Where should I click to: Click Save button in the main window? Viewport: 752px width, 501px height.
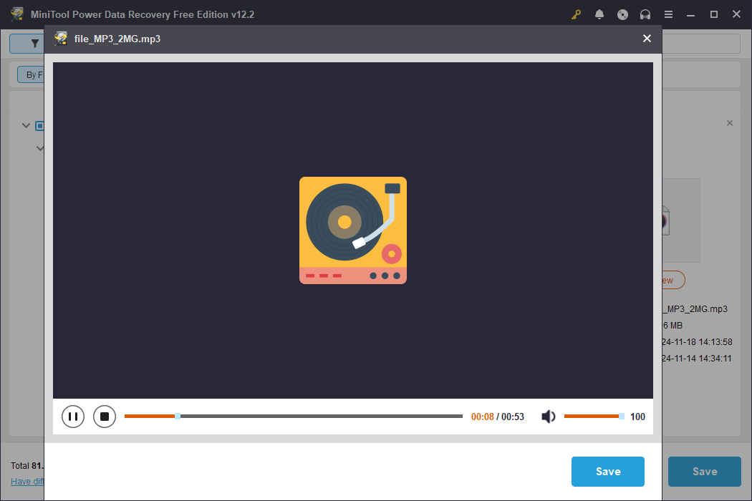point(705,472)
